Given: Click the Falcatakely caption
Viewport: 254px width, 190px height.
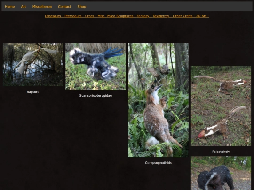Looking at the screenshot, I should 221,152.
